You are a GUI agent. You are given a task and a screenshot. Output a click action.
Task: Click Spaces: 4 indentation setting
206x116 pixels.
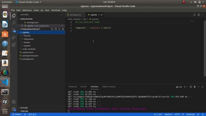[168, 114]
